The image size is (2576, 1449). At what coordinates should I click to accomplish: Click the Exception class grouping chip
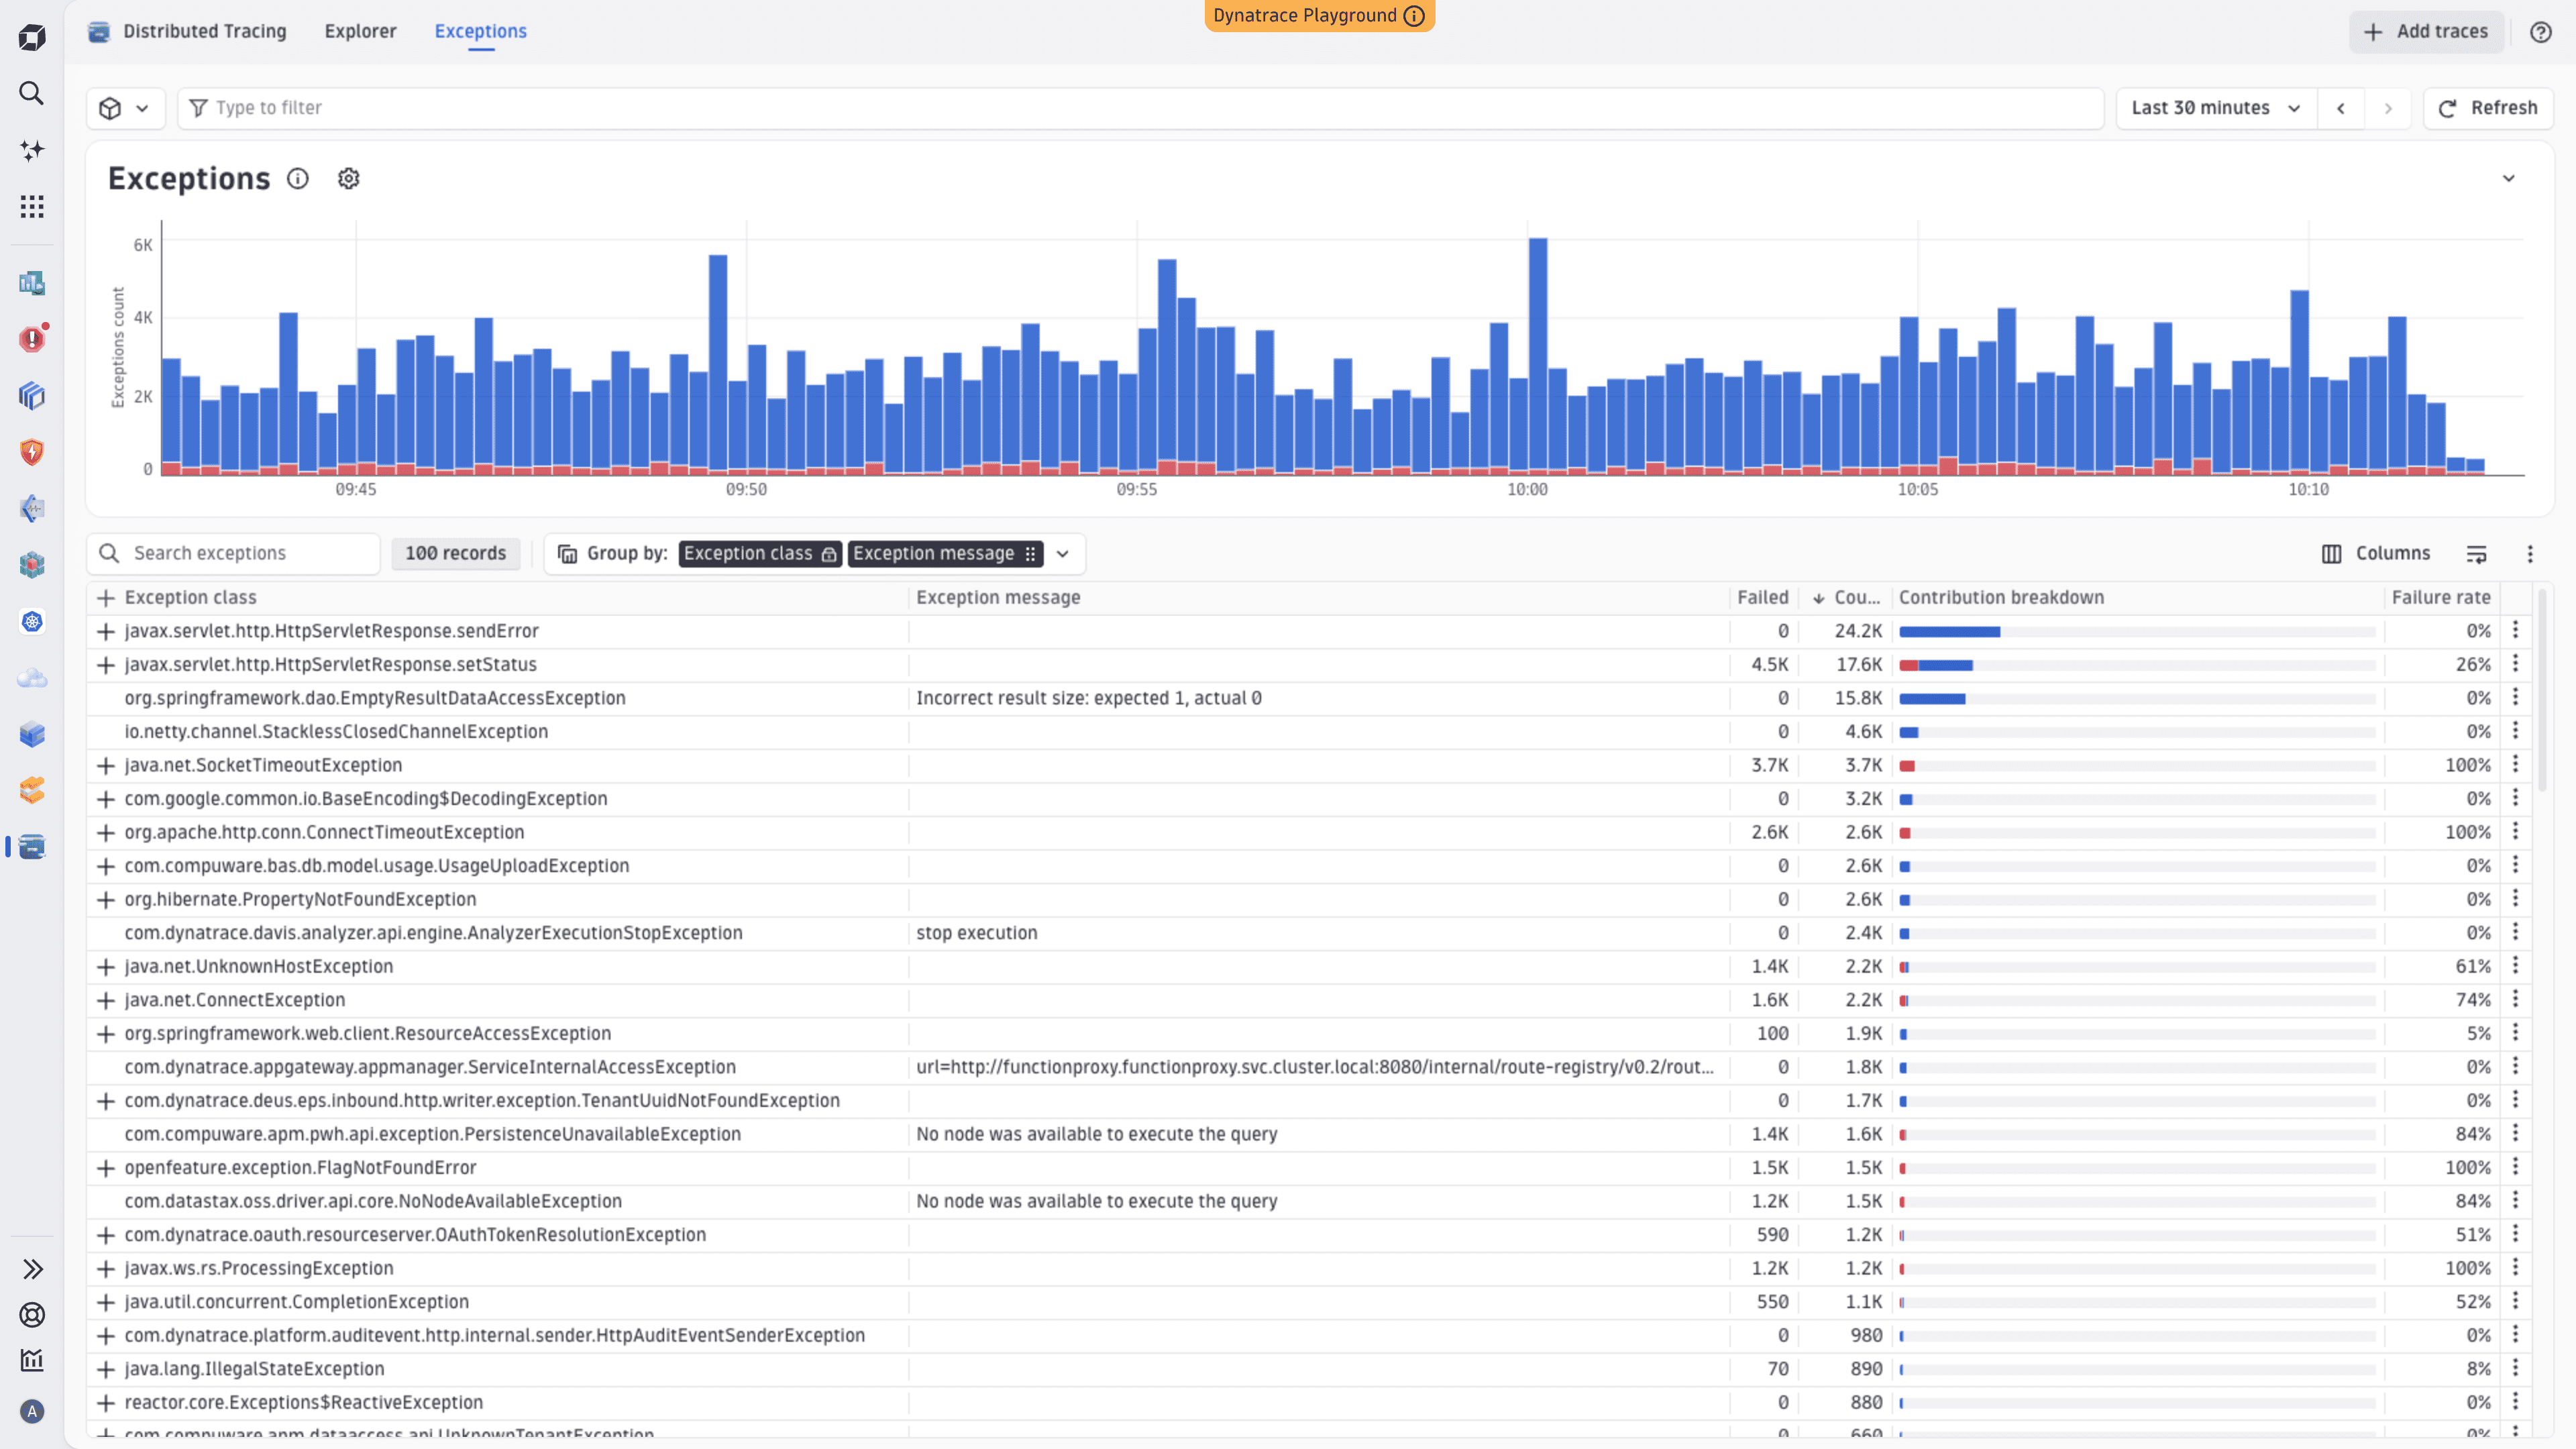coord(760,554)
